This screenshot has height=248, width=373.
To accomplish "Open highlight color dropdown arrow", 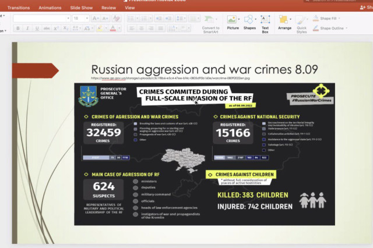I will [106, 29].
